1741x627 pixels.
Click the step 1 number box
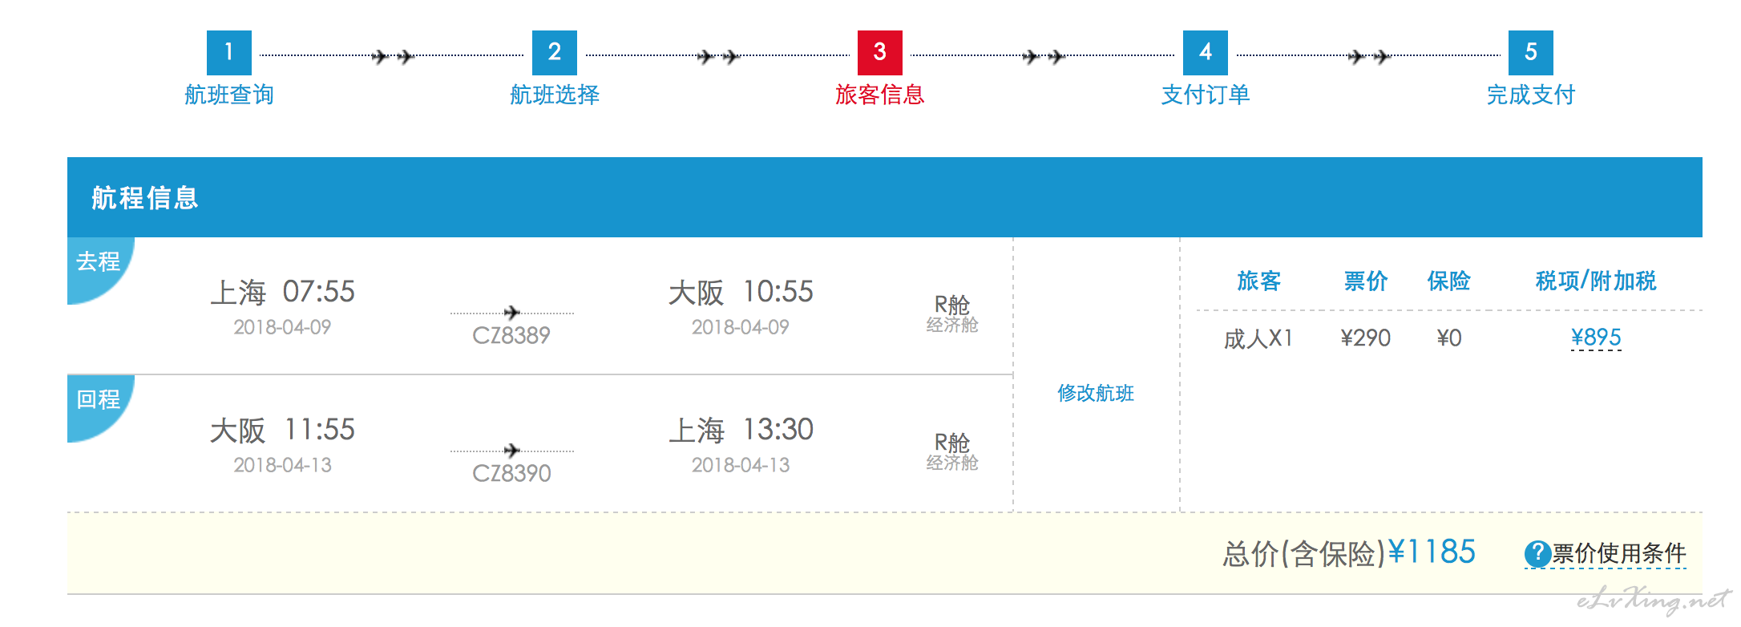(x=229, y=53)
